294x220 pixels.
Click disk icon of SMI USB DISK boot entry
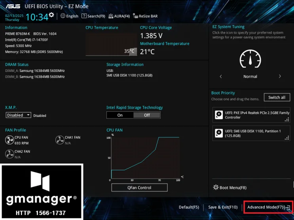pos(219,134)
